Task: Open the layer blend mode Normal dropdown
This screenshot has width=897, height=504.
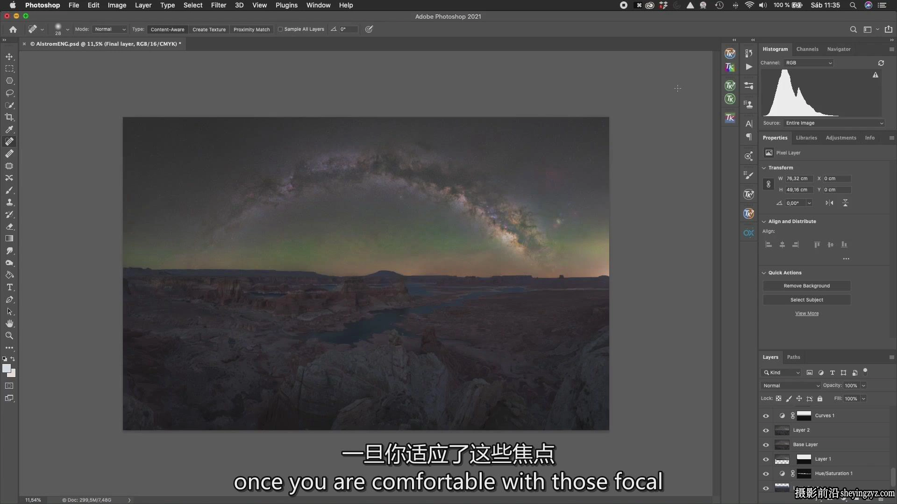Action: click(x=791, y=385)
